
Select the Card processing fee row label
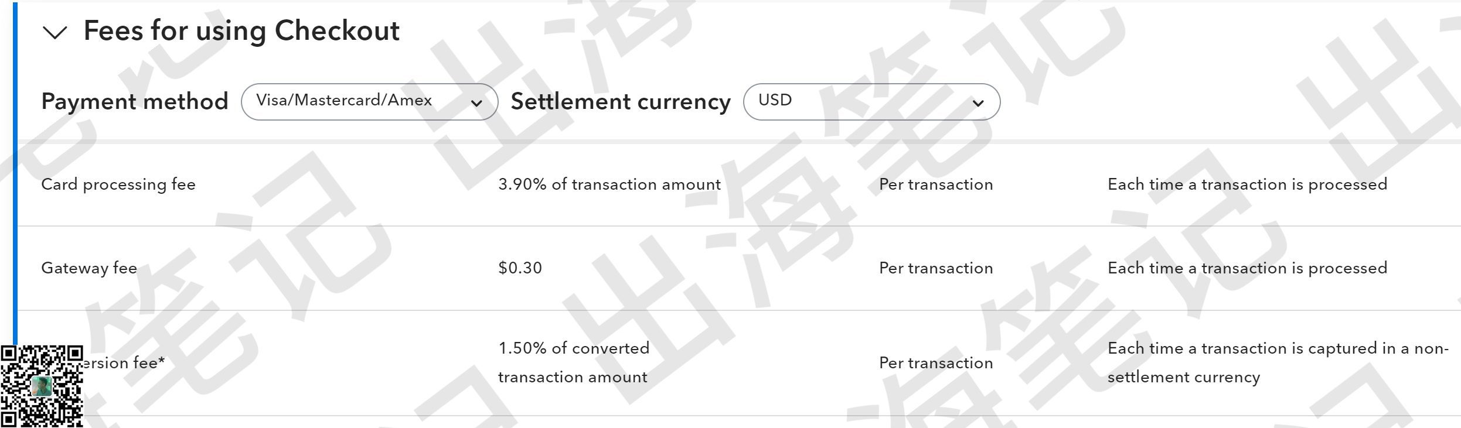(118, 184)
